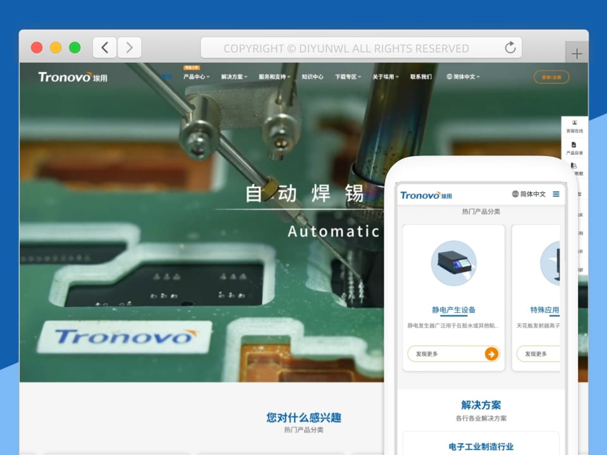Viewport: 607px width, 455px height.
Task: Click the 特殊应用 product image
Action: [550, 263]
